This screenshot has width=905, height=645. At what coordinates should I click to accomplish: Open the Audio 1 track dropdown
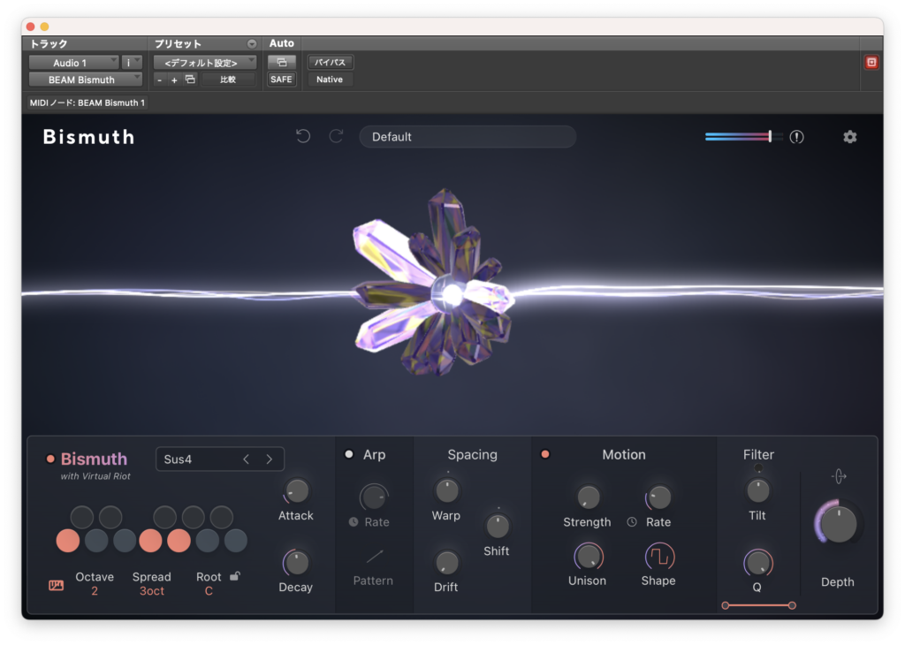pyautogui.click(x=74, y=63)
